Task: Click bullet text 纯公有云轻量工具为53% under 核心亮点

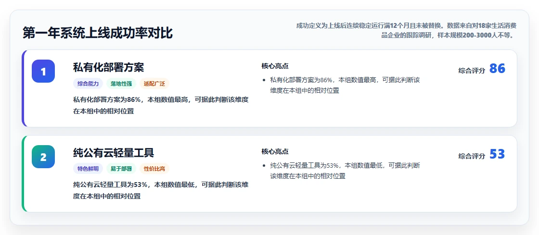Action: (345, 171)
